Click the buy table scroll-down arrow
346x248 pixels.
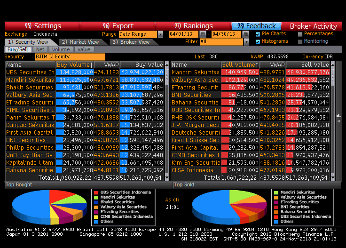[167, 177]
